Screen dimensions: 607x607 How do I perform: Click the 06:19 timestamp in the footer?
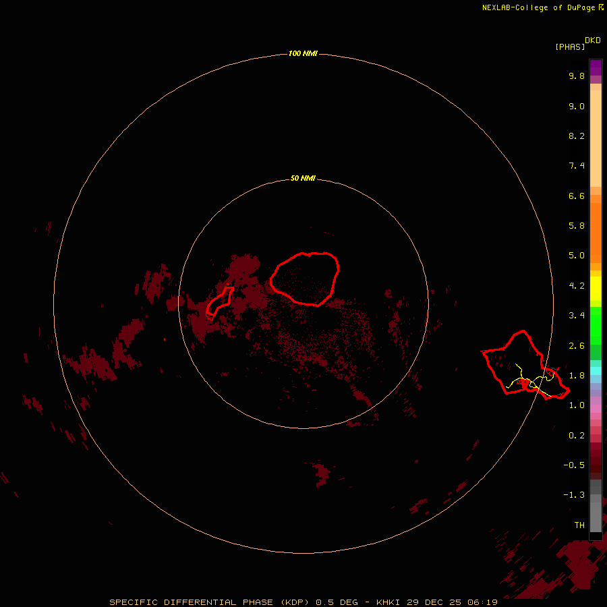(482, 602)
